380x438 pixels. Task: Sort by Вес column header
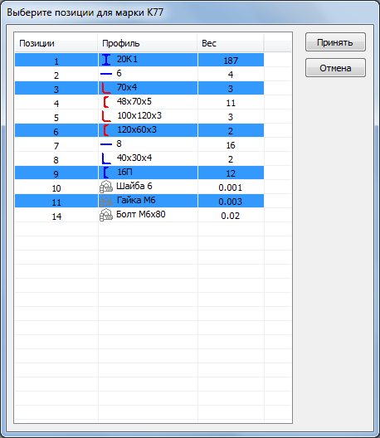[x=231, y=43]
